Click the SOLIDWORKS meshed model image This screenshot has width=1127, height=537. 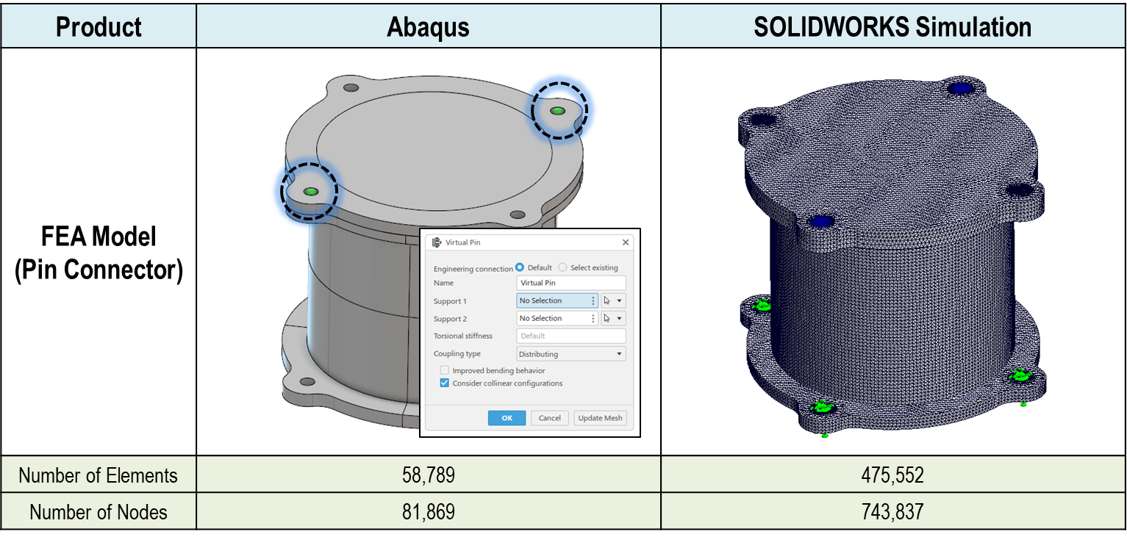pyautogui.click(x=892, y=255)
